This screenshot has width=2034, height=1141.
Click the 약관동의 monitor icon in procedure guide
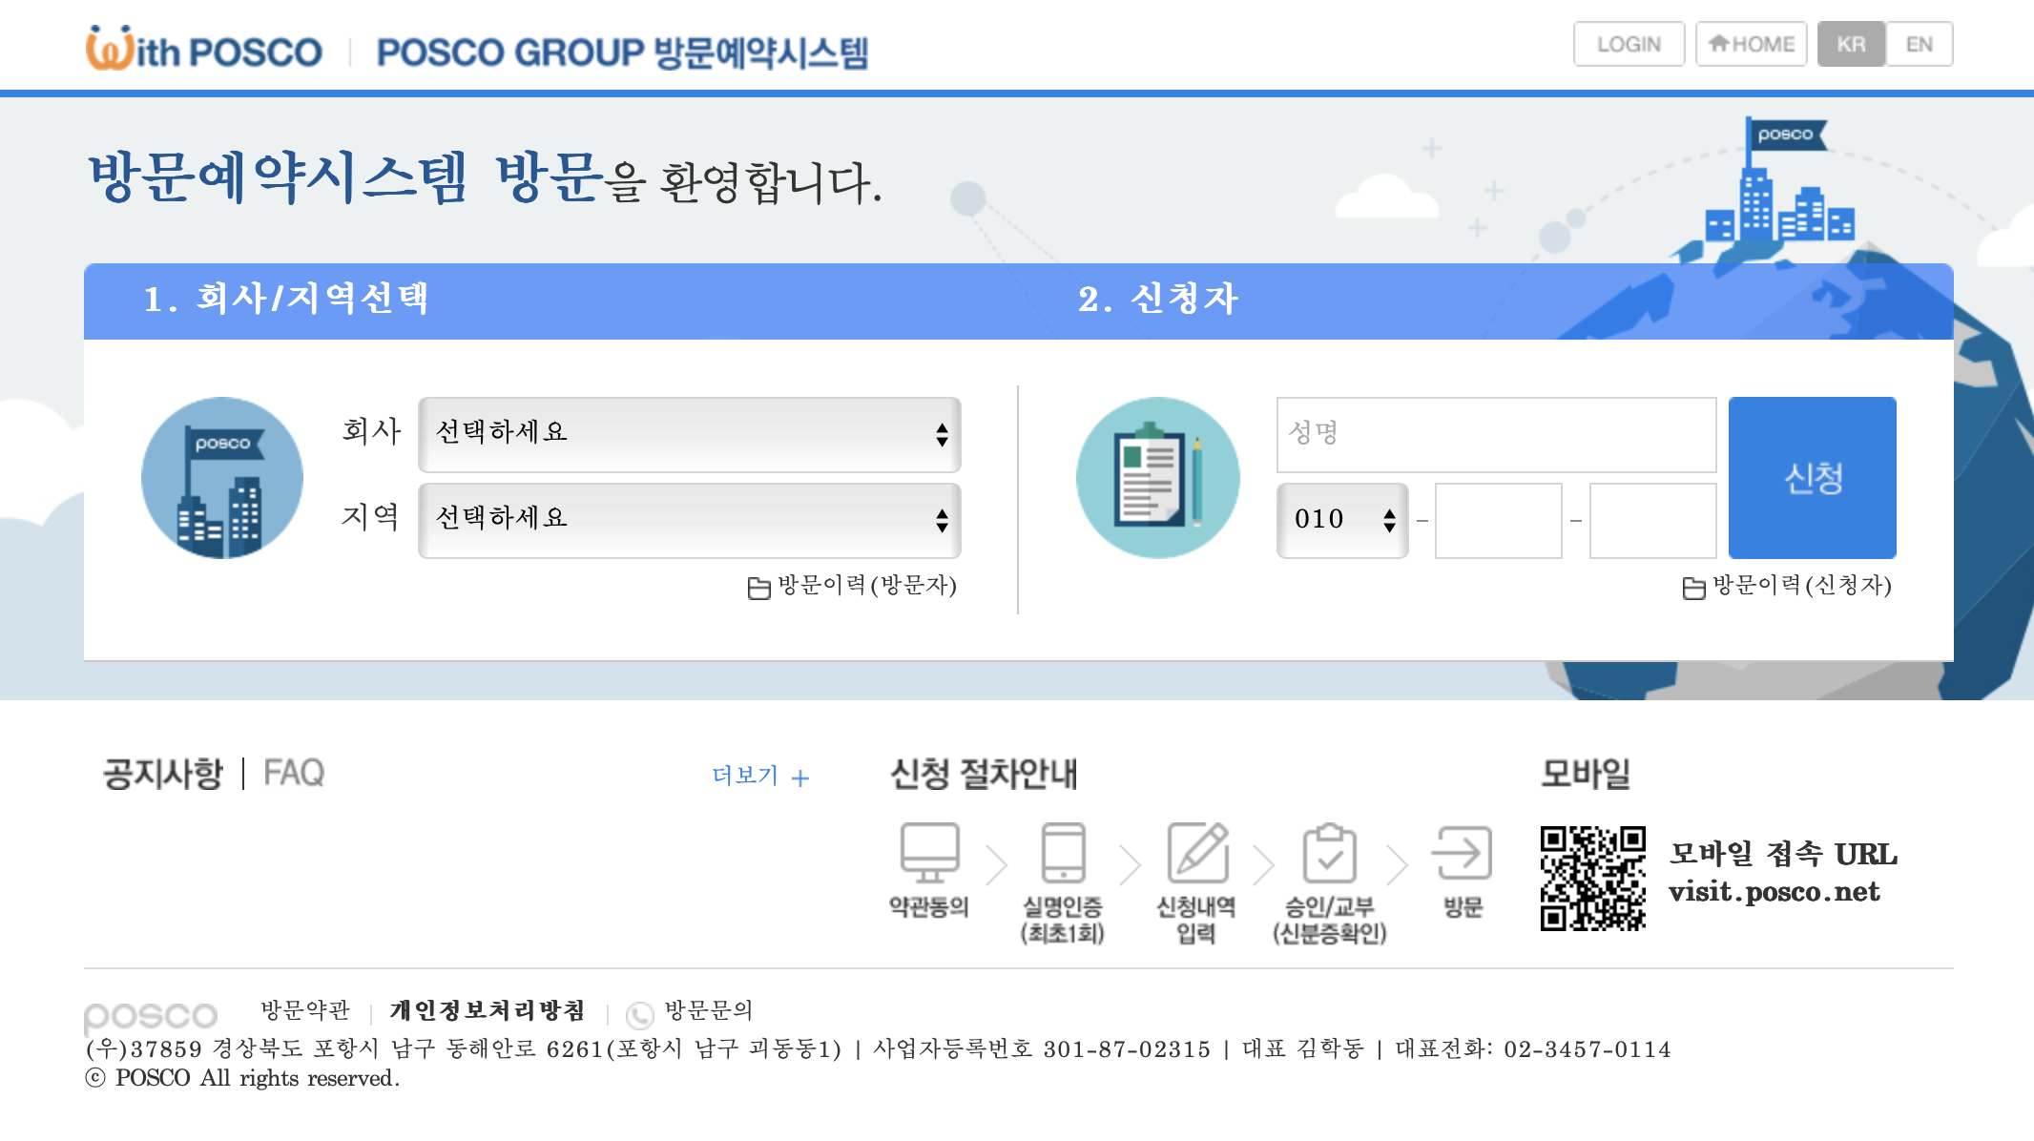pyautogui.click(x=929, y=853)
